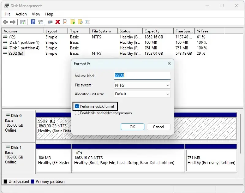
Task: Open Help using the question mark toolbar icon
Action: 32,22
